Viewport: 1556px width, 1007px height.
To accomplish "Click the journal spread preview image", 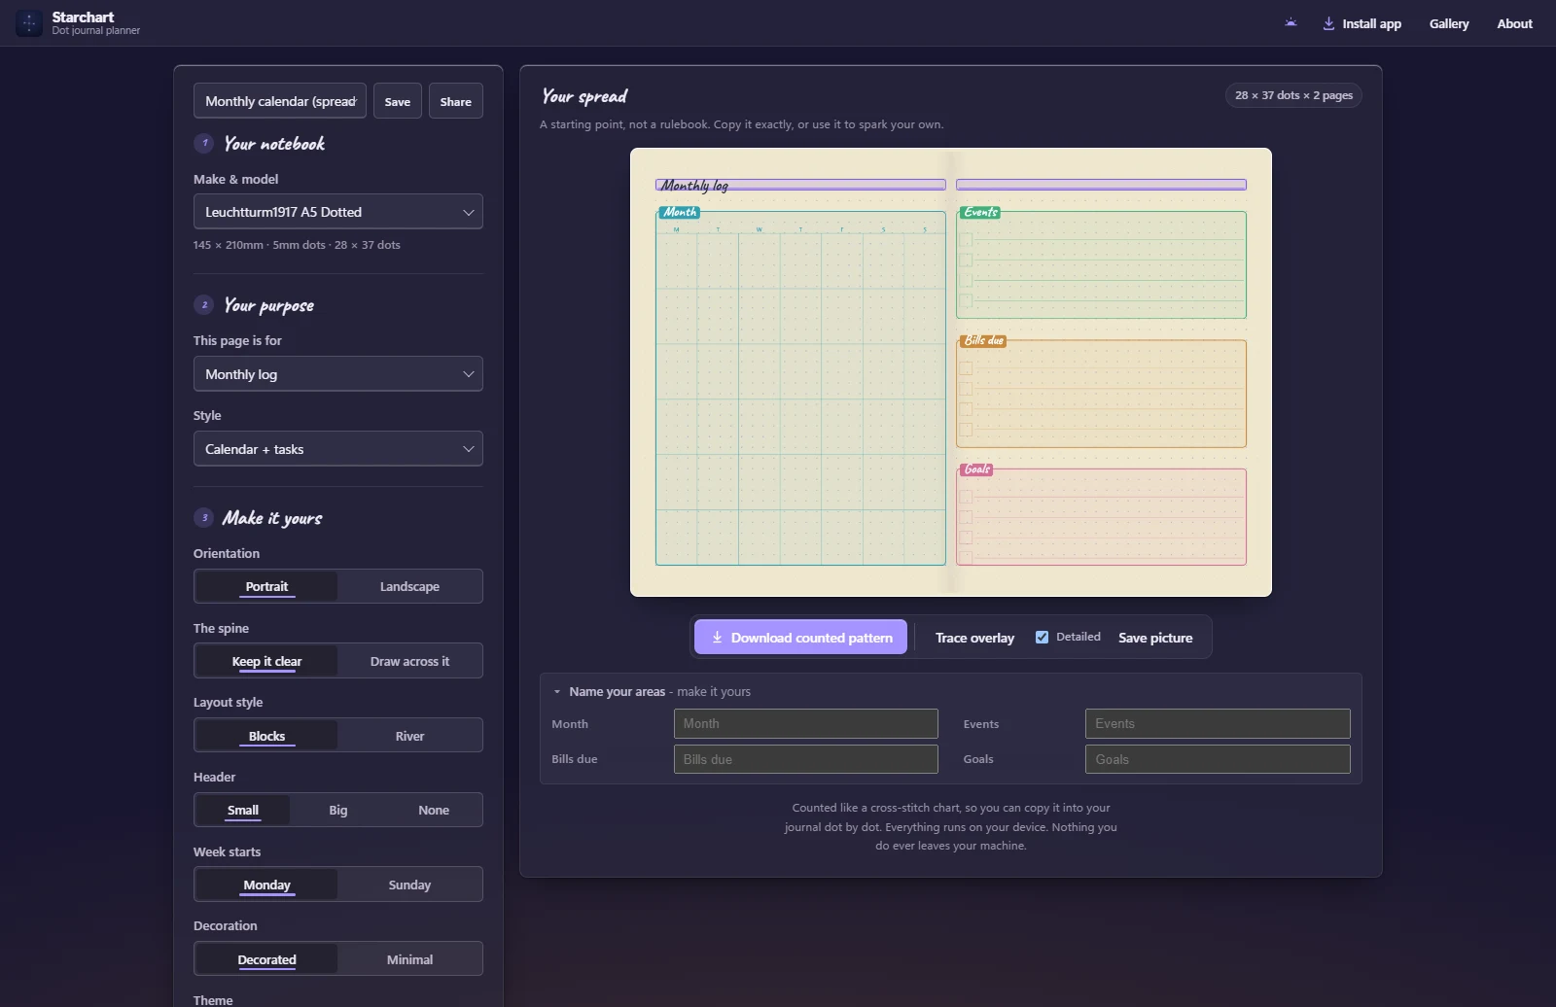I will [x=951, y=372].
